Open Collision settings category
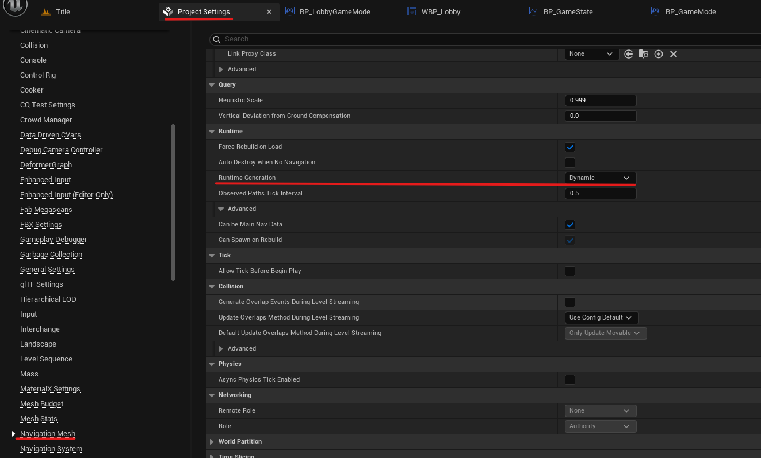The height and width of the screenshot is (458, 761). [x=34, y=45]
